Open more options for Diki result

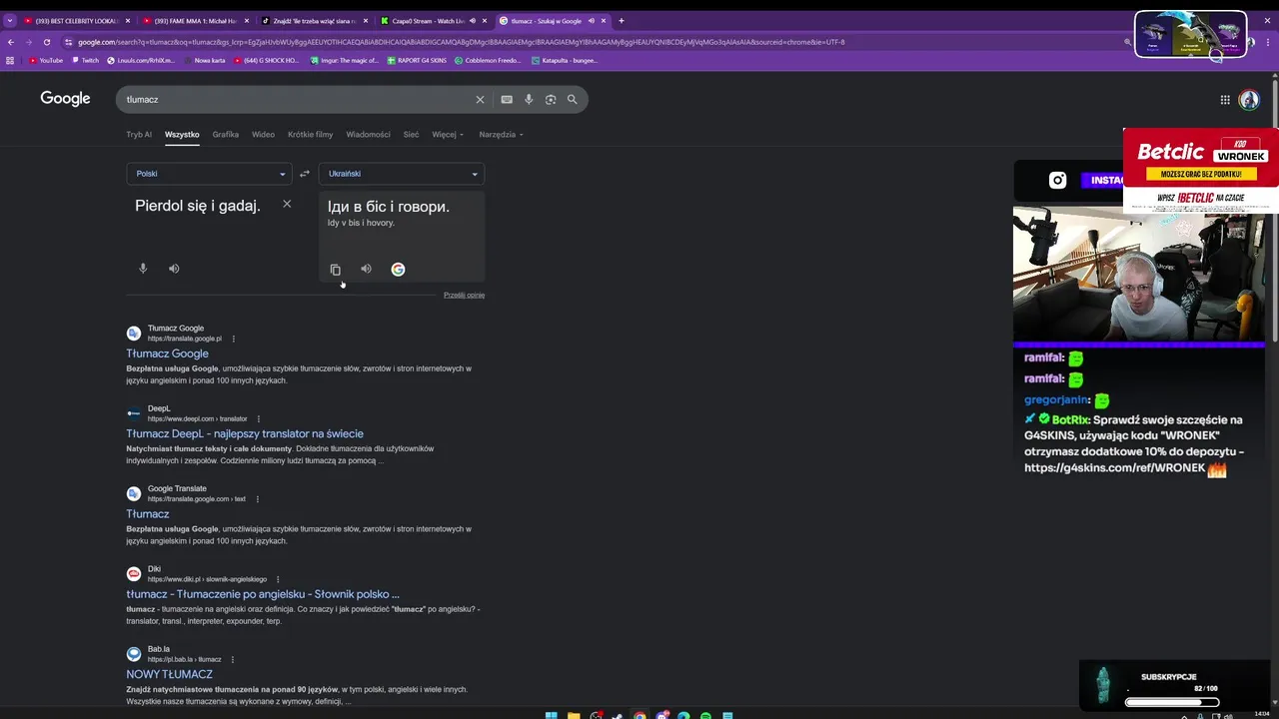click(x=278, y=579)
